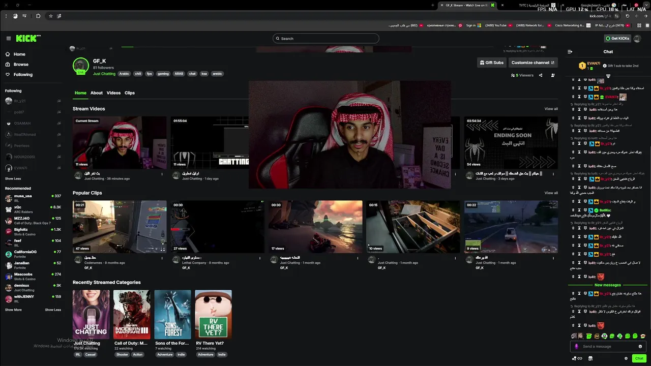Switch to the Videos tab

point(113,93)
